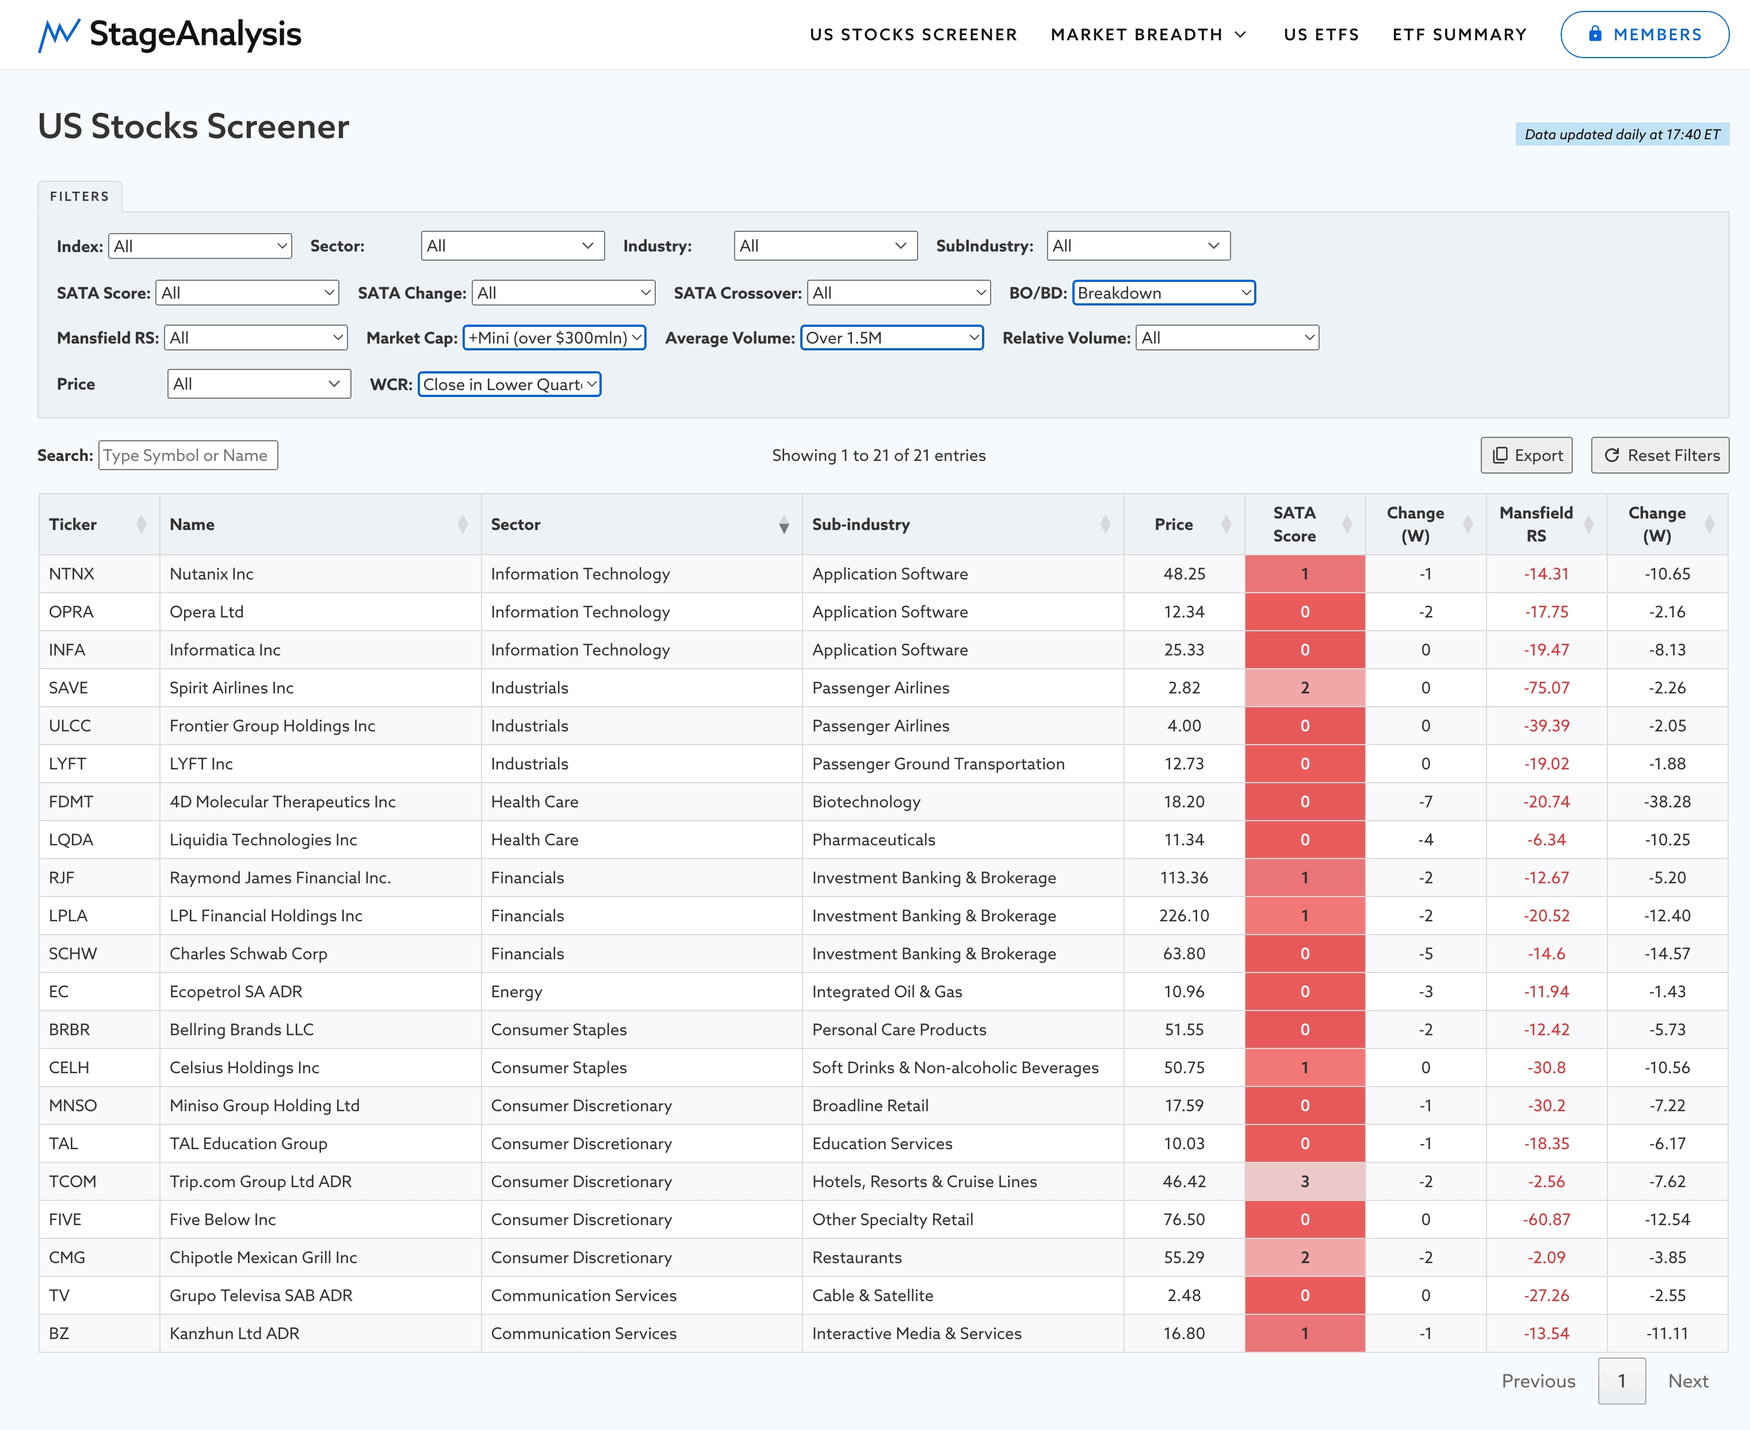Viewport: 1750px width, 1430px height.
Task: Click TCOM SATA score cell 3
Action: (1305, 1181)
